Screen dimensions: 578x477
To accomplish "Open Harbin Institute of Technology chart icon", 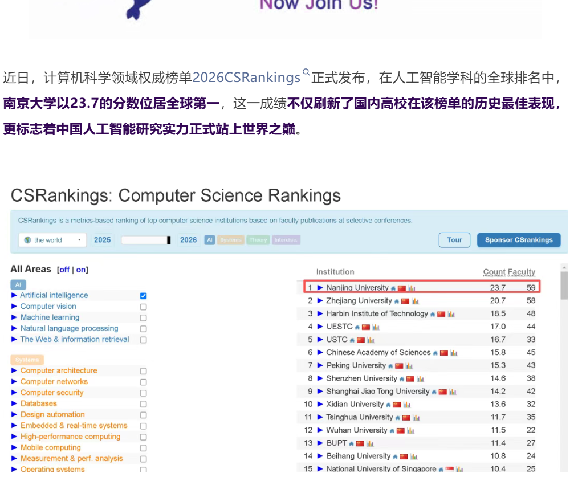I will point(451,314).
